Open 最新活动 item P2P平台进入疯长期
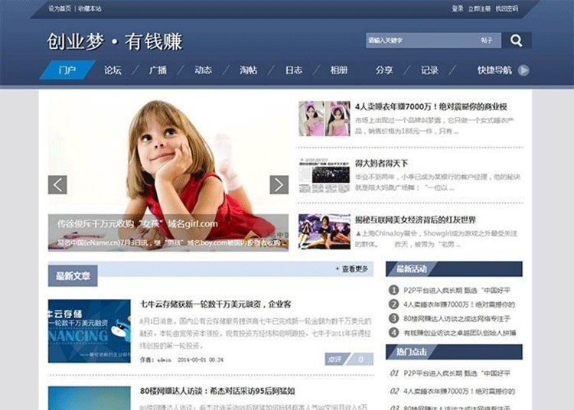Screen dimensions: 574x410 click(x=457, y=290)
